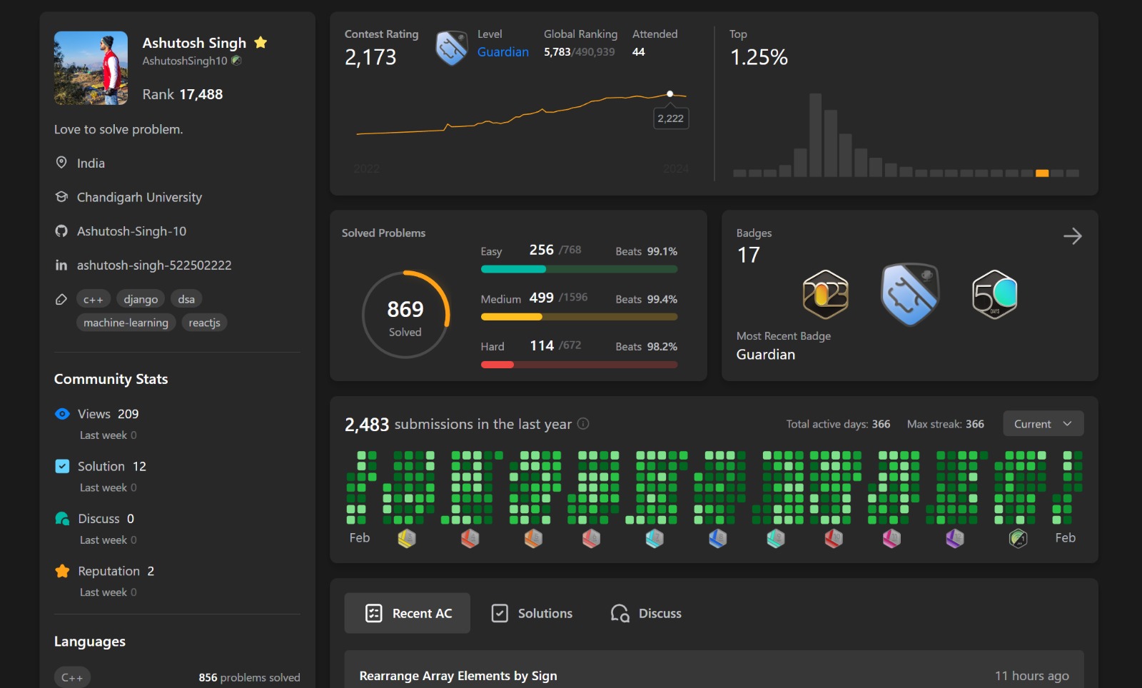Viewport: 1142px width, 688px height.
Task: Click the Guardian level link
Action: tap(503, 52)
